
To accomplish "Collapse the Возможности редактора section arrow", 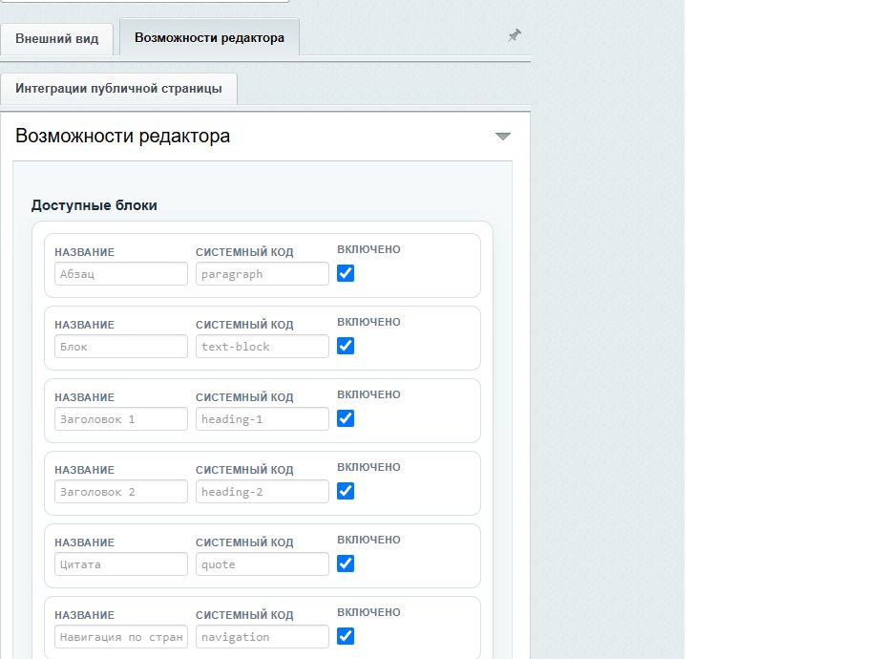I will coord(503,137).
